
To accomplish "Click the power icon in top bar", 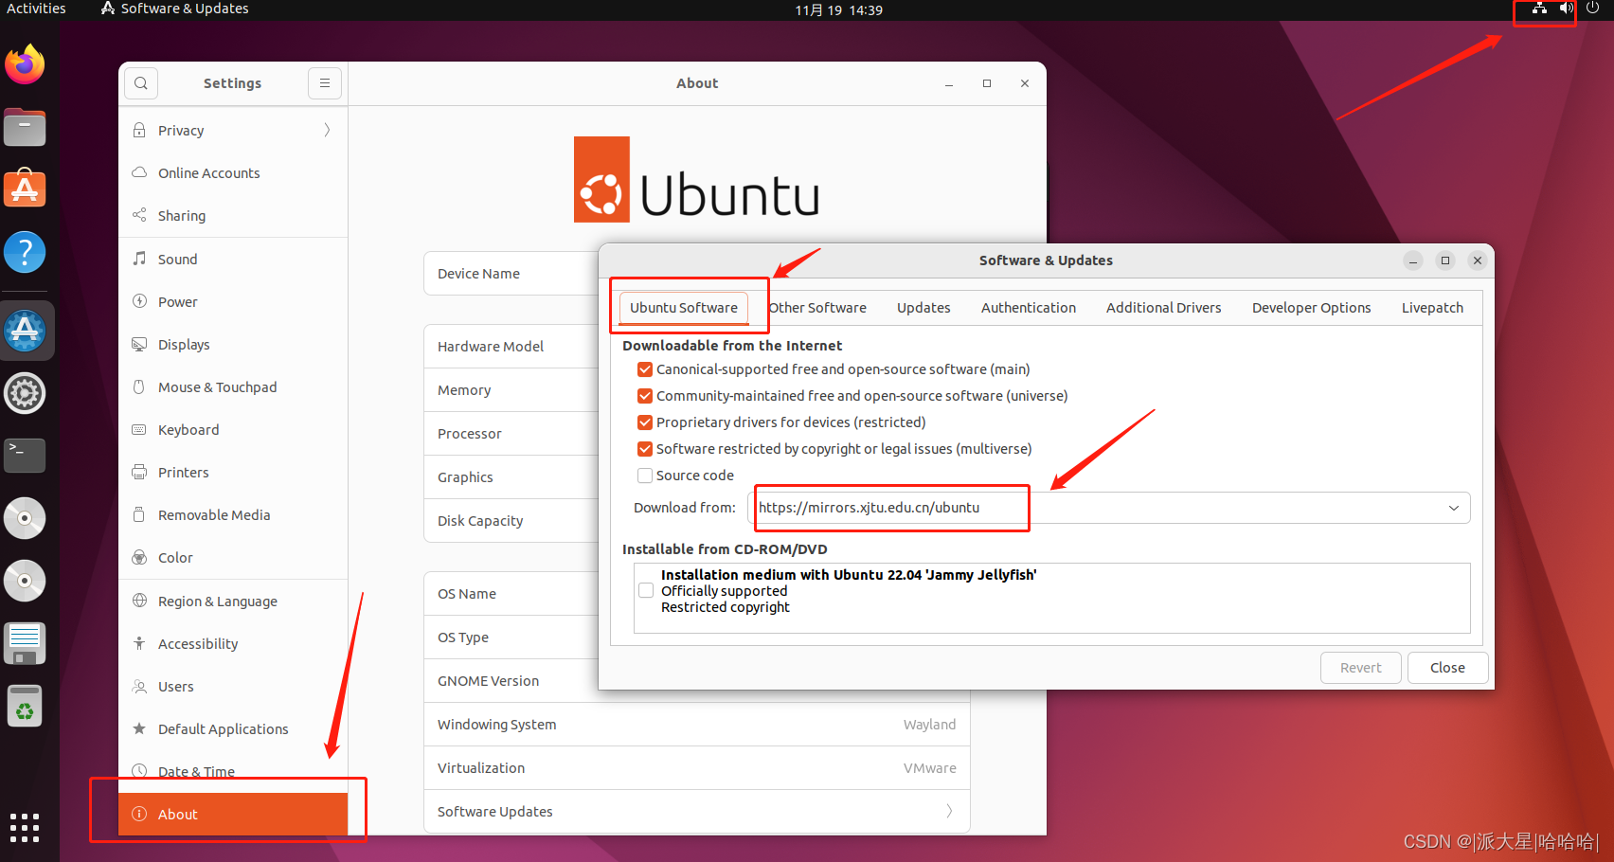I will [x=1593, y=9].
